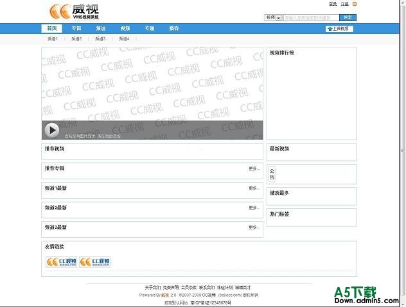Click the orange 威视 Powered By link
406x307 pixels.
[x=165, y=295]
